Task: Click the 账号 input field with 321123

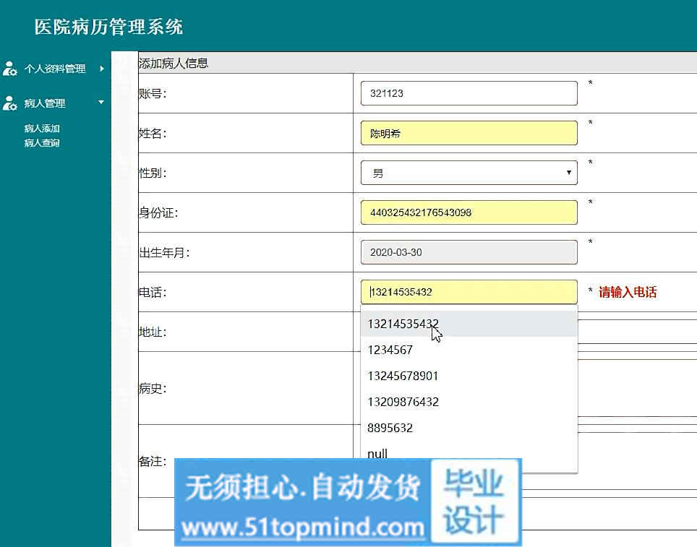Action: point(469,93)
